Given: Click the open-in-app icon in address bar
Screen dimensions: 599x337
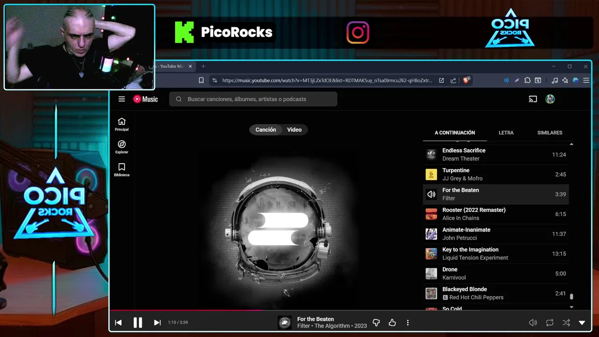Looking at the screenshot, I should [x=441, y=81].
